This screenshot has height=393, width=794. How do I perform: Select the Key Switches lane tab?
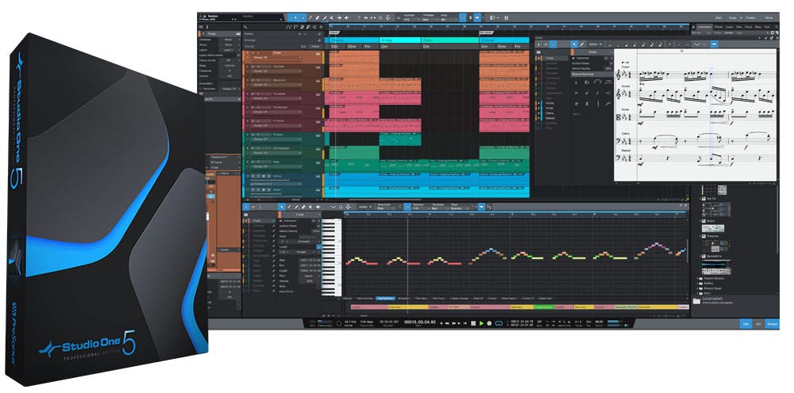click(x=385, y=299)
